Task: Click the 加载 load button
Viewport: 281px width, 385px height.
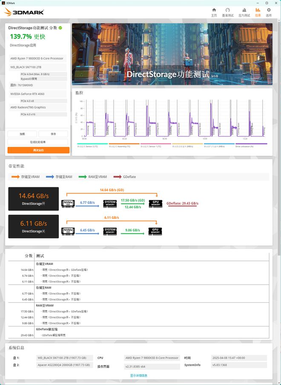Action: click(x=22, y=134)
